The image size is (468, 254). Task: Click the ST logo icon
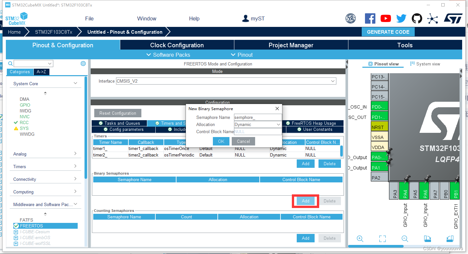[453, 18]
